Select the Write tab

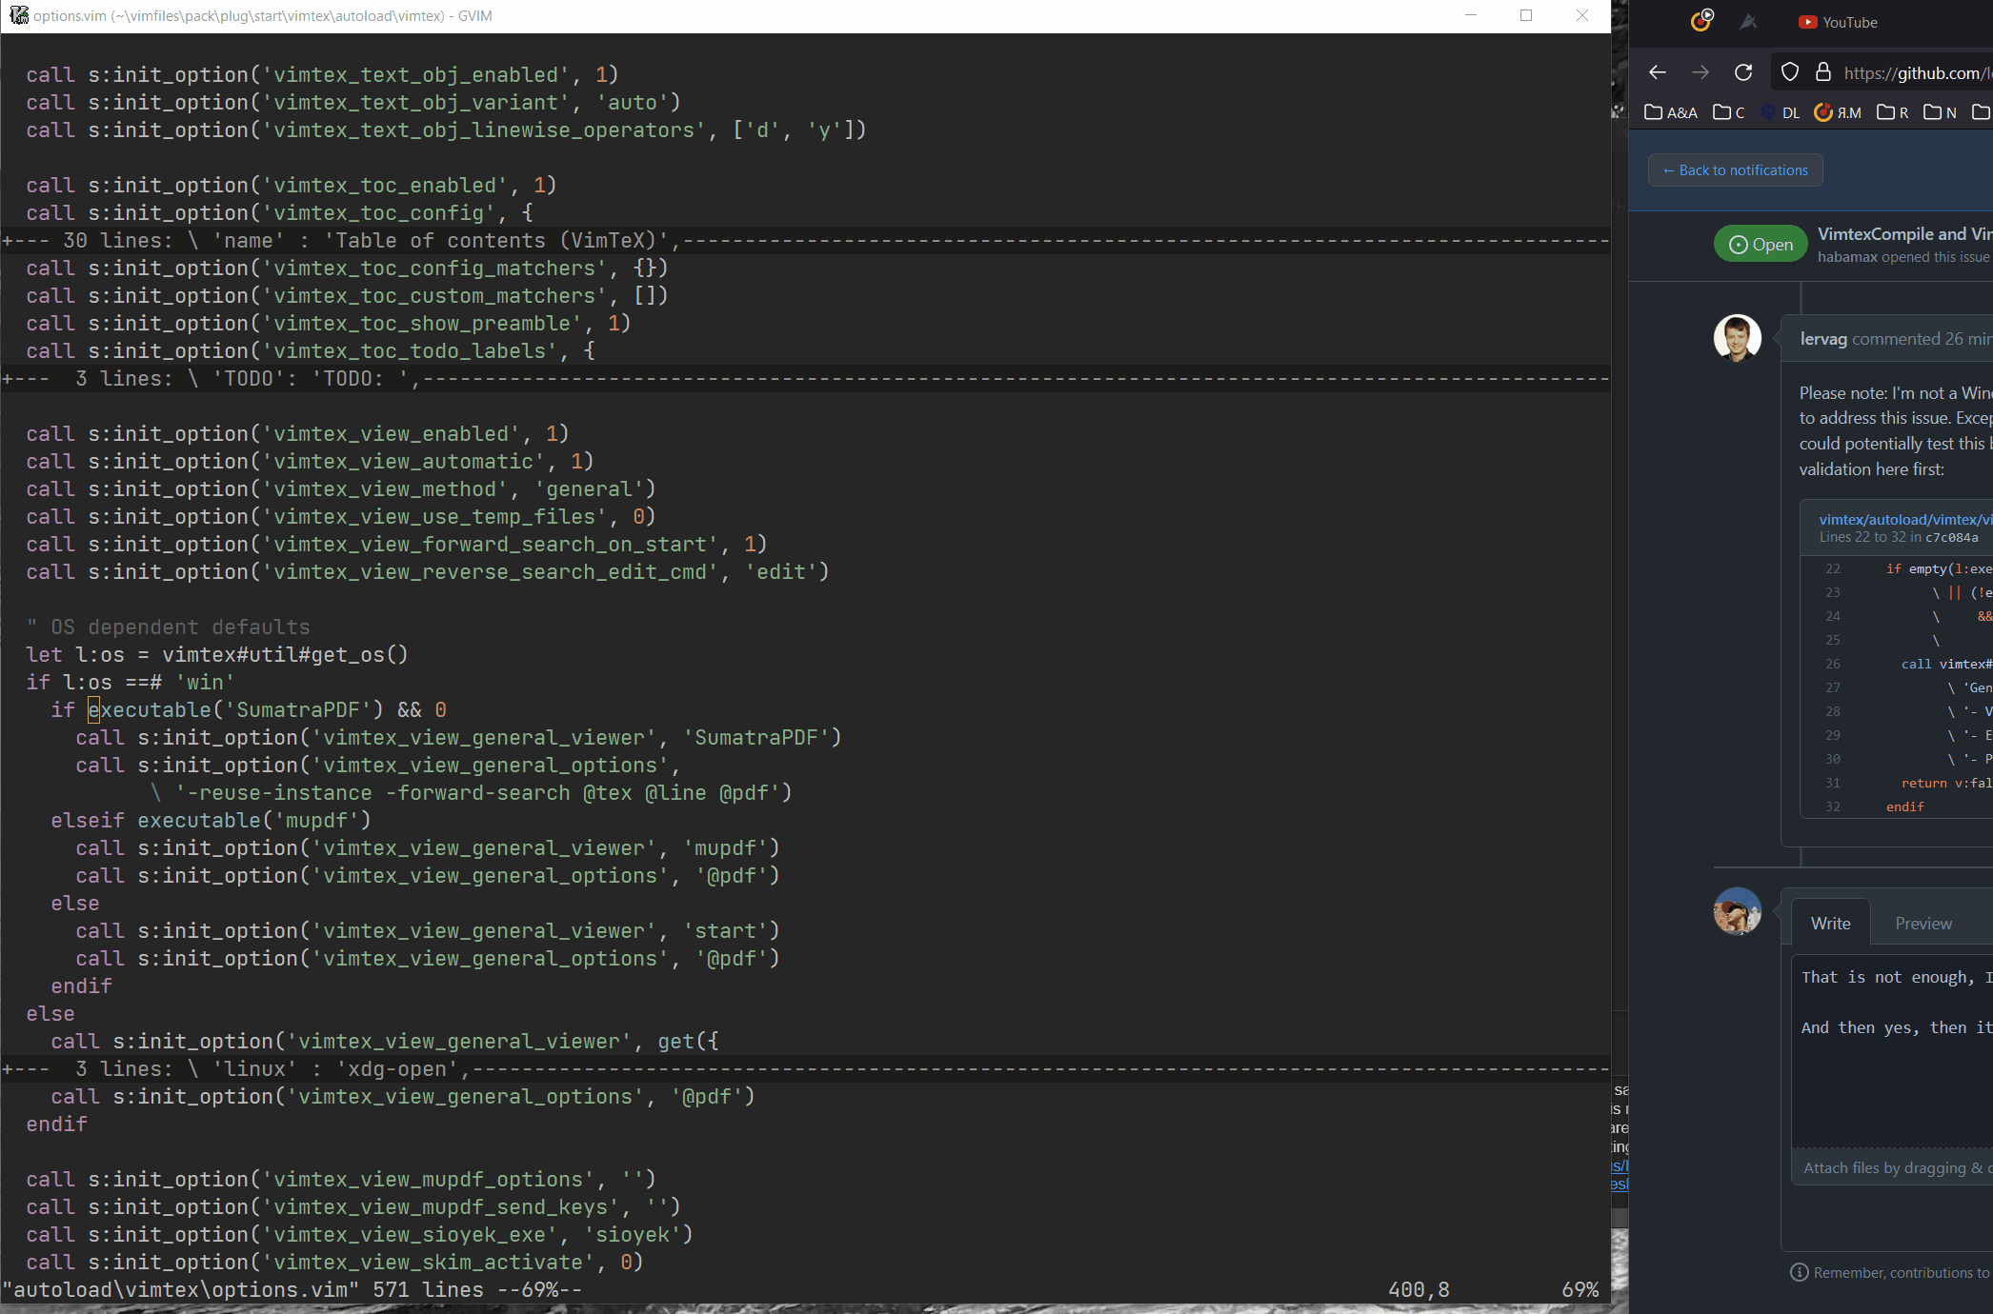point(1830,923)
